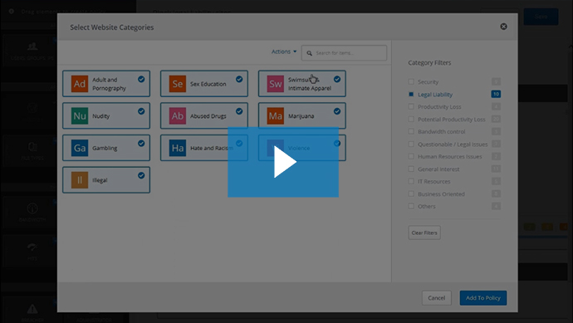Uncheck Nudity card checkmark
This screenshot has height=323, width=573.
pyautogui.click(x=141, y=111)
